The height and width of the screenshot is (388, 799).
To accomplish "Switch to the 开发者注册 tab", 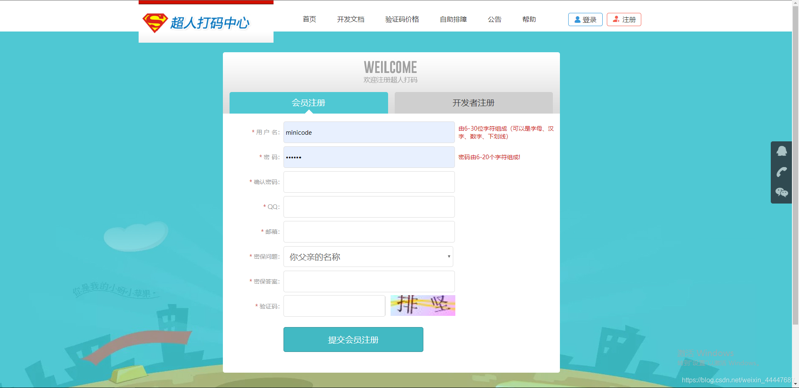I will pyautogui.click(x=474, y=103).
